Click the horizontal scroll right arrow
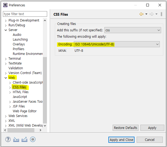 [x=40, y=130]
